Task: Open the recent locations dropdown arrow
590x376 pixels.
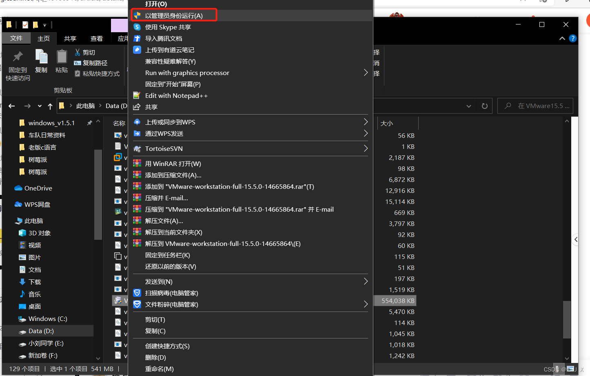Action: [40, 106]
